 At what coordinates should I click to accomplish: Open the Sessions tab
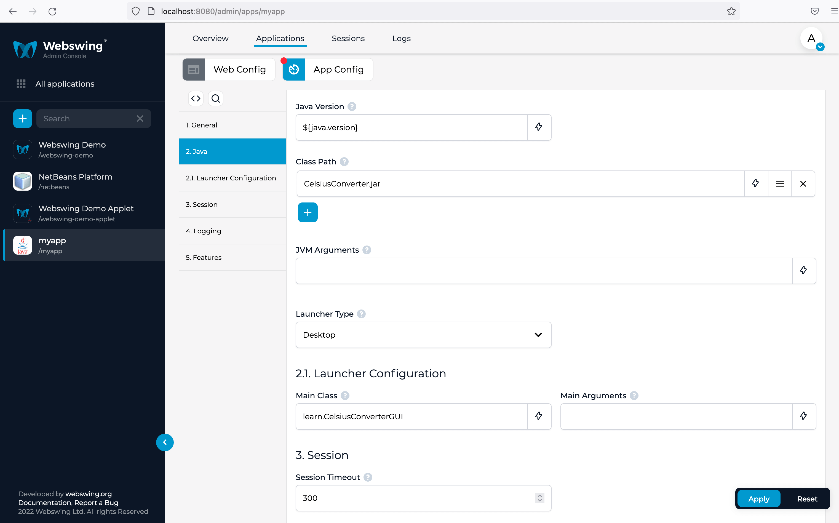tap(348, 38)
